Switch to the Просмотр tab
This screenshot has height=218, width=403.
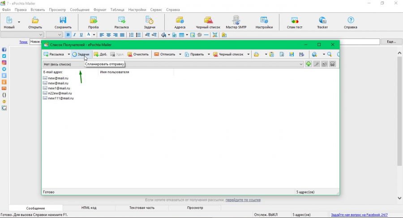coord(195,208)
